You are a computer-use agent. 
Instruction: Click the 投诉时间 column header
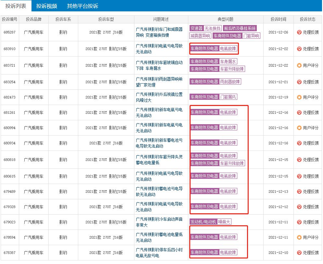[x=278, y=20]
